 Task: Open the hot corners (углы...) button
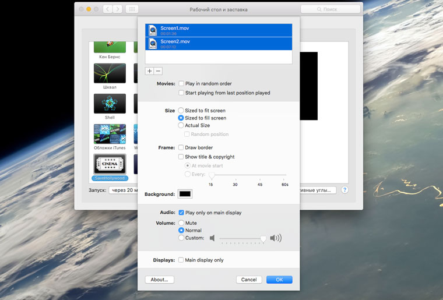coord(318,190)
